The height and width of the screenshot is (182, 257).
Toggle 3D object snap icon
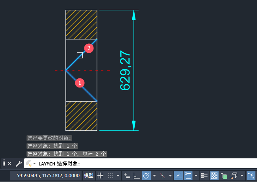[x=234, y=176]
